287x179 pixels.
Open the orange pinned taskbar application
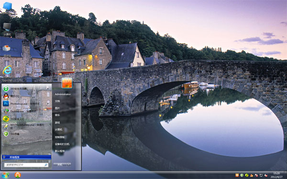point(18,175)
